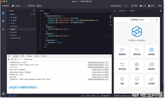Click the console prompt input line
The height and width of the screenshot is (100, 166).
pos(59,82)
